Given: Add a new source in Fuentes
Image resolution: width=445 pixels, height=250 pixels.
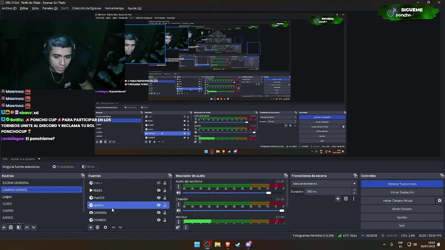Looking at the screenshot, I should 90,227.
